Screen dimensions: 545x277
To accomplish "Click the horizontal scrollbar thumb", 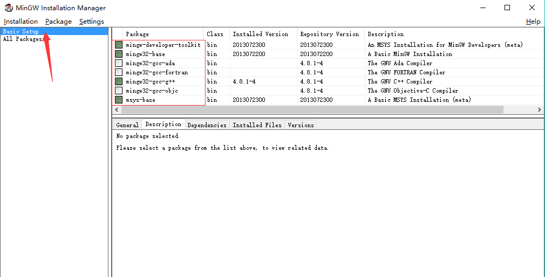I will pyautogui.click(x=312, y=110).
